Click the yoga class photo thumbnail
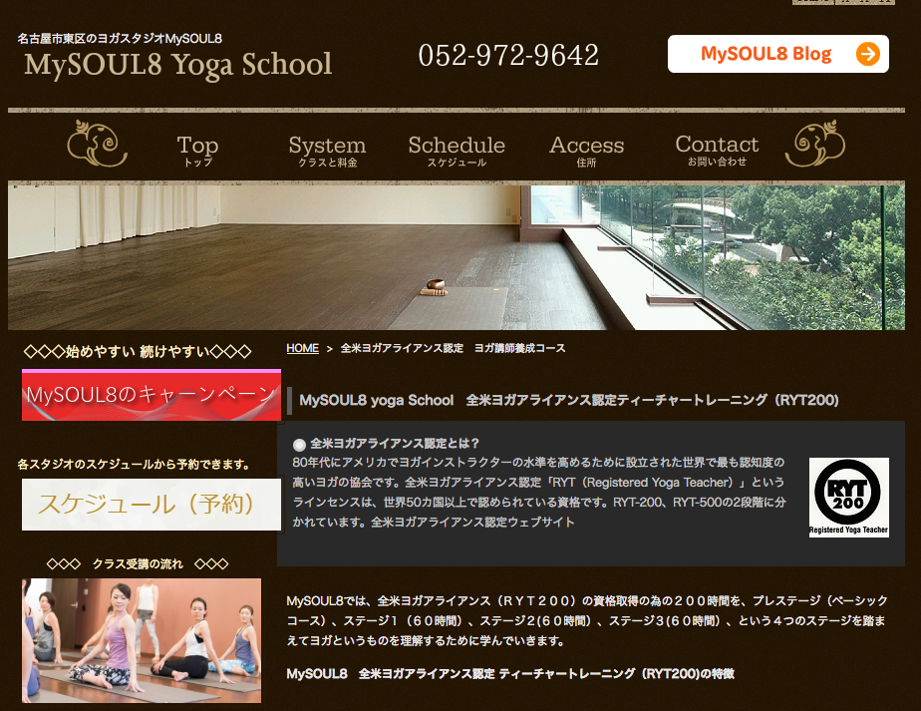921x711 pixels. click(142, 640)
